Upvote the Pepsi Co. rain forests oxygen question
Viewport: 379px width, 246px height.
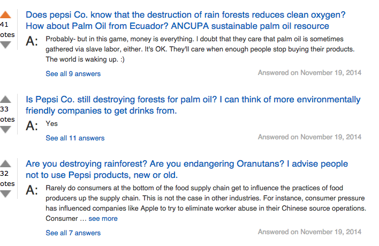tap(5, 14)
